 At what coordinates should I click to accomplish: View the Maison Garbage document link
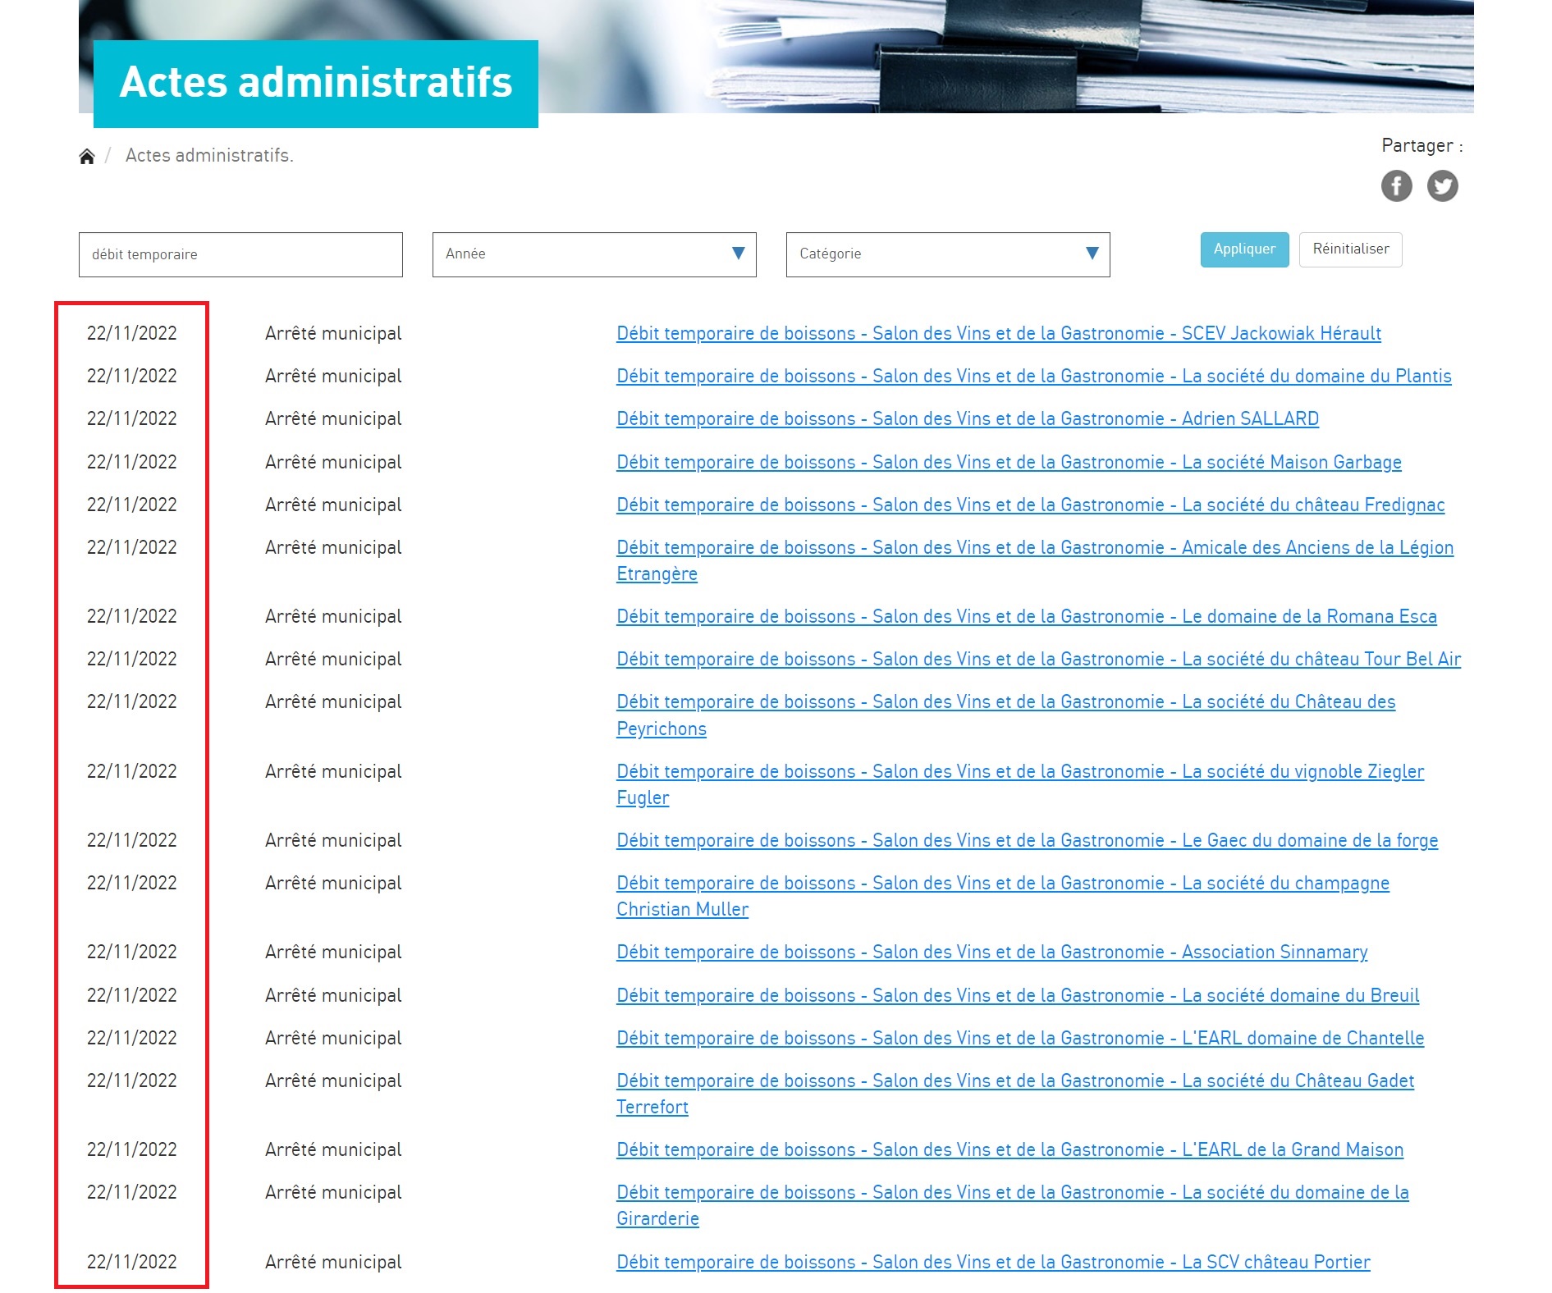(1009, 462)
